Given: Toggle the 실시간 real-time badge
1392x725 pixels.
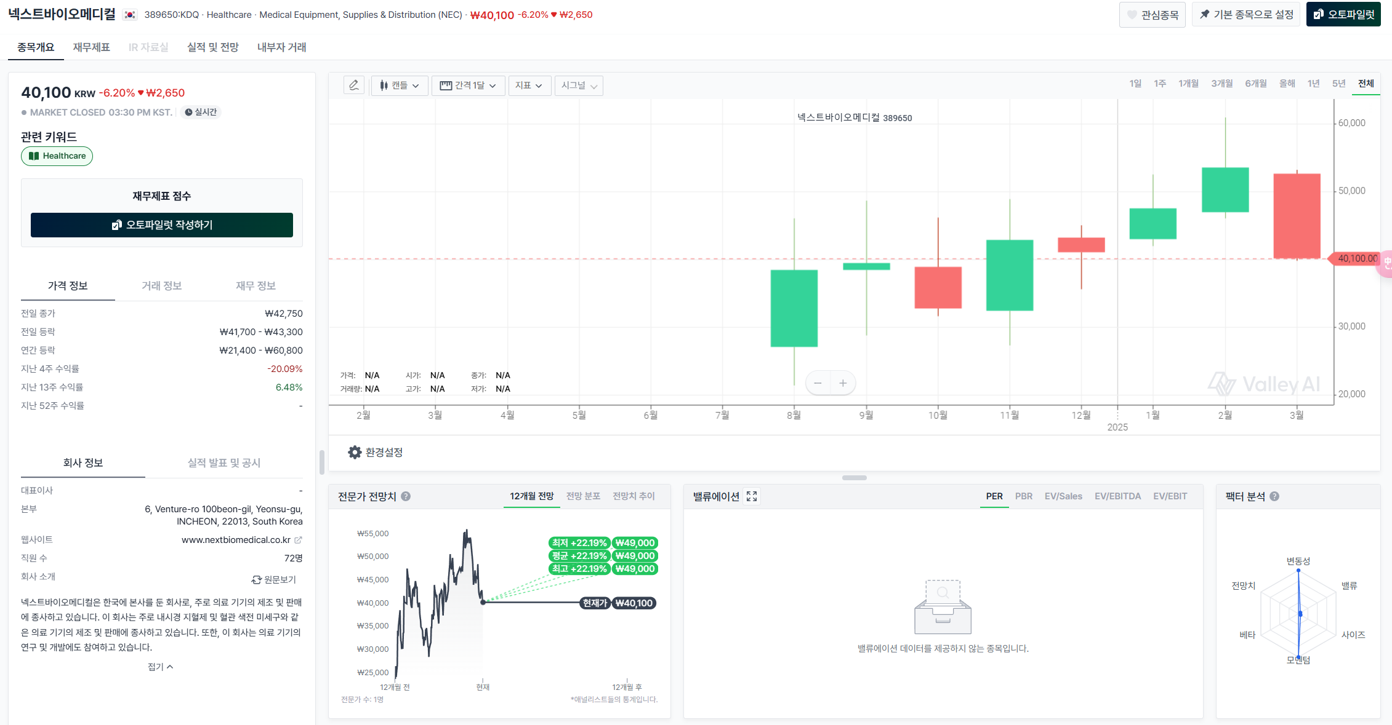Looking at the screenshot, I should tap(201, 112).
